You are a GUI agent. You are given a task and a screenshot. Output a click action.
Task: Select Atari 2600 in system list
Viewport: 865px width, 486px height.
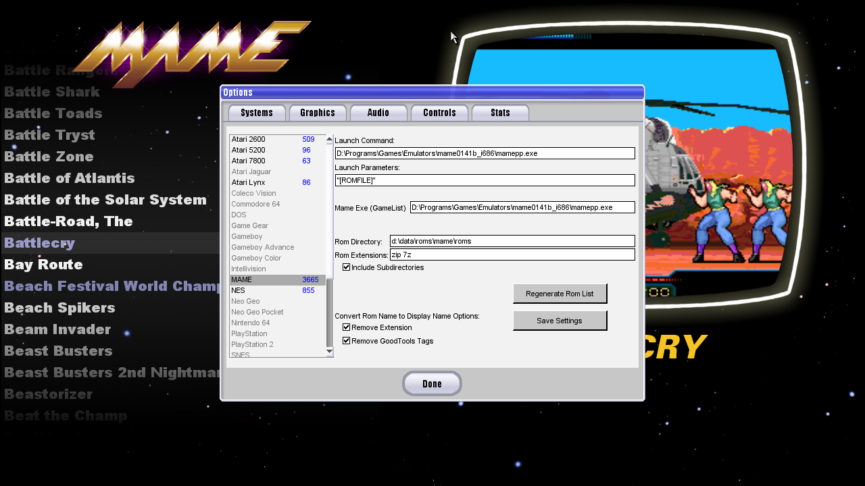point(278,139)
